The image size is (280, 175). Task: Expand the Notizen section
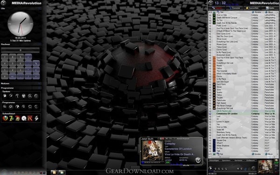[x=21, y=84]
